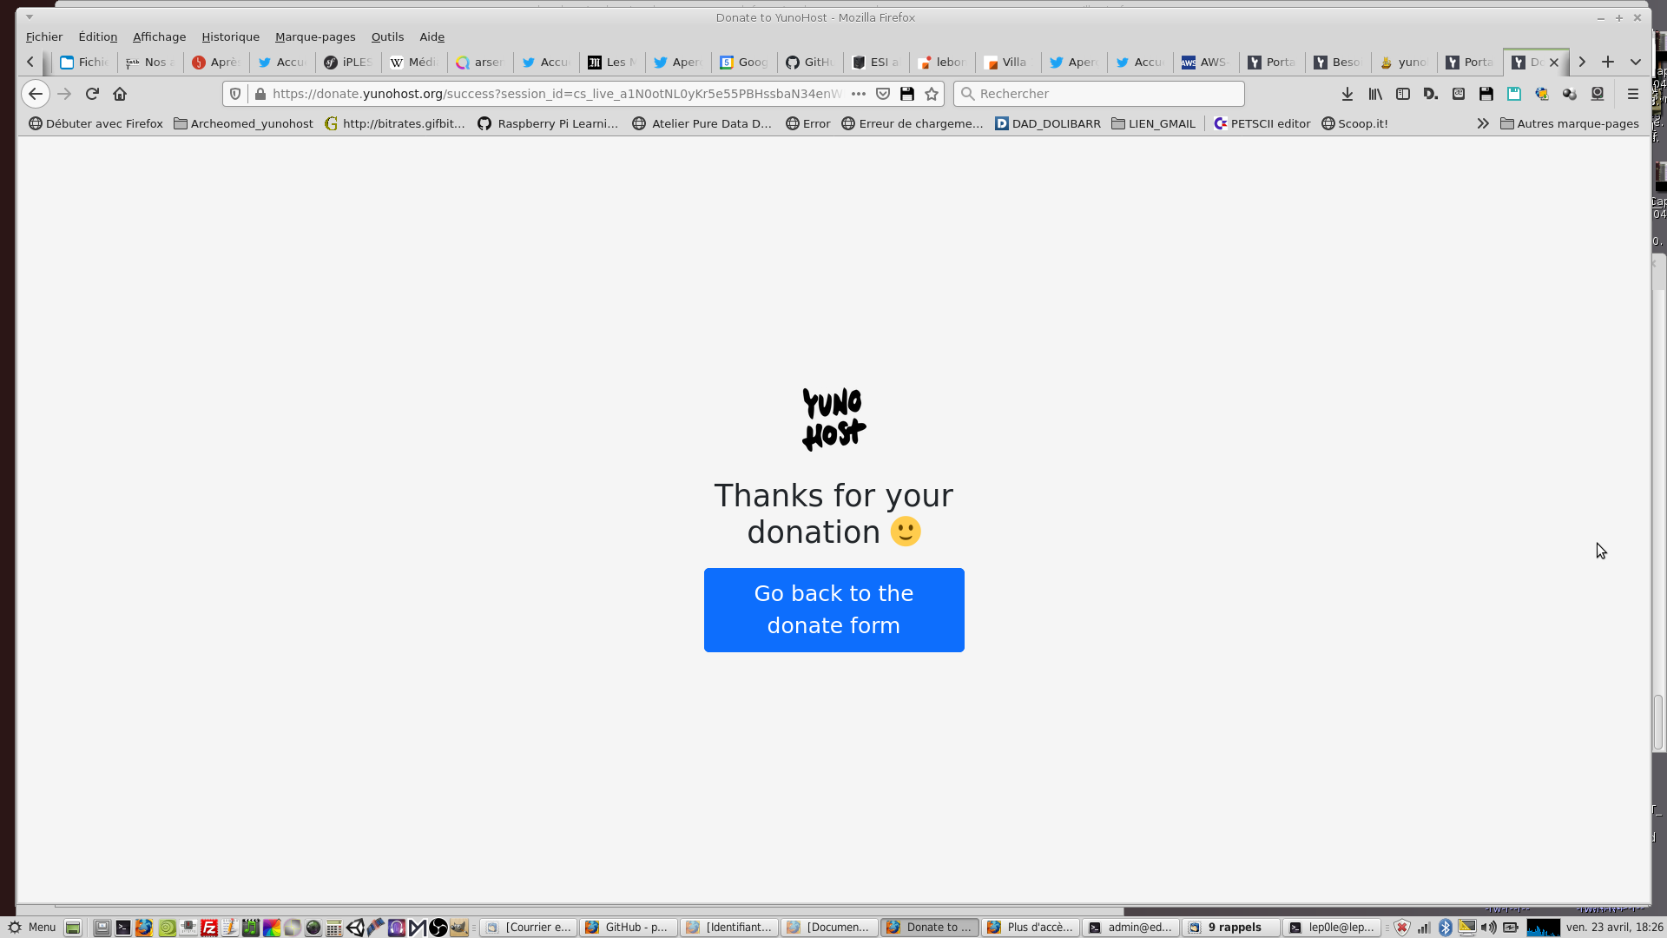Viewport: 1667px width, 938px height.
Task: Expand the list all tabs chevron
Action: (x=1636, y=62)
